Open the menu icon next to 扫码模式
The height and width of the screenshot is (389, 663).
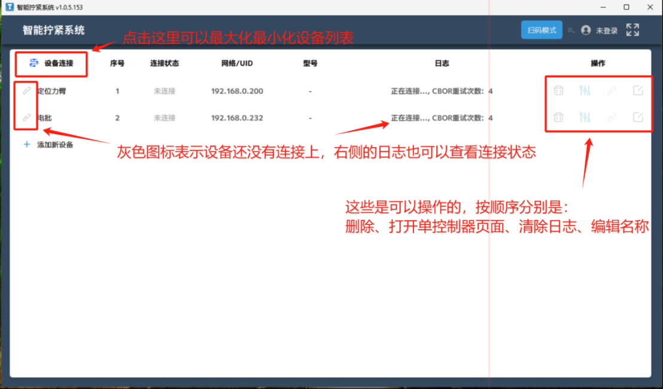point(571,30)
